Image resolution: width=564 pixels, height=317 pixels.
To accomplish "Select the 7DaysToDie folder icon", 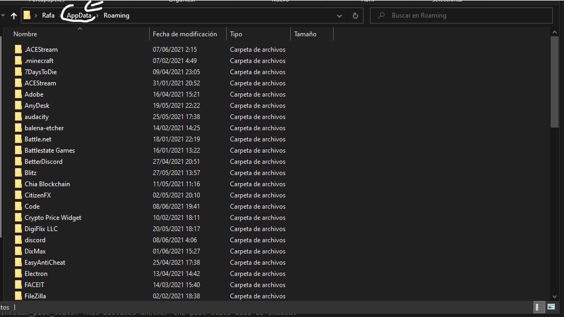I will [x=18, y=72].
